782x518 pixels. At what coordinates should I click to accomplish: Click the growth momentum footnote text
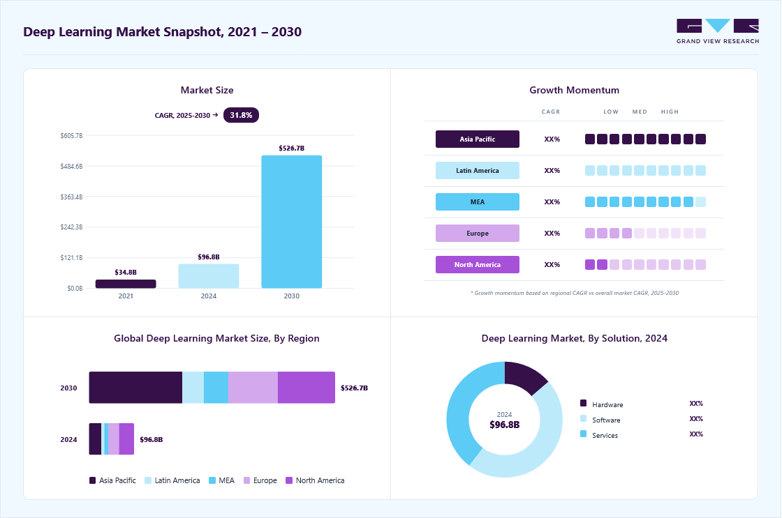click(575, 293)
